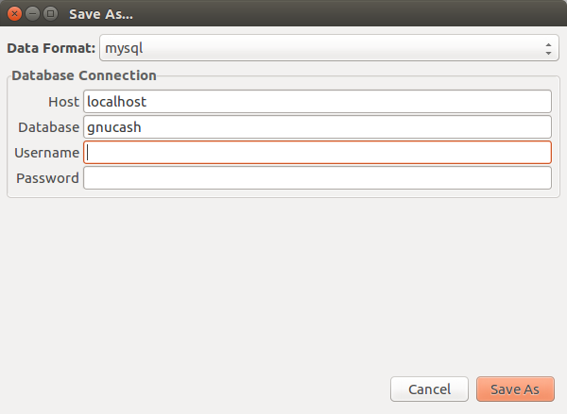This screenshot has height=414, width=567.
Task: Click the Password label text
Action: (47, 178)
